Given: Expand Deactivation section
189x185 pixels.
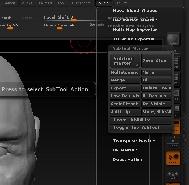Looking at the screenshot, I should (x=127, y=160).
